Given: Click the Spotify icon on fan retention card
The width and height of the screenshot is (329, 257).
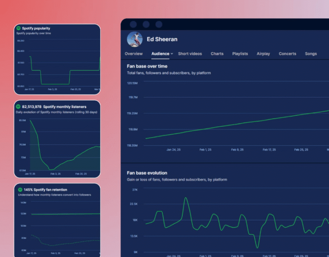Looking at the screenshot, I should click(x=20, y=190).
